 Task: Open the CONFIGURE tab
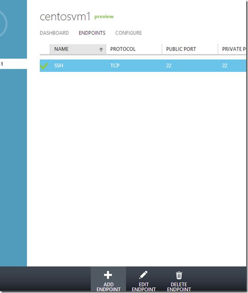pyautogui.click(x=128, y=33)
